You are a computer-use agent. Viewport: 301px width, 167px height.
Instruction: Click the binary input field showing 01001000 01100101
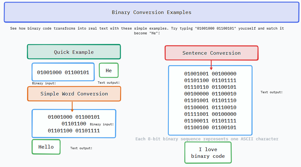click(63, 72)
